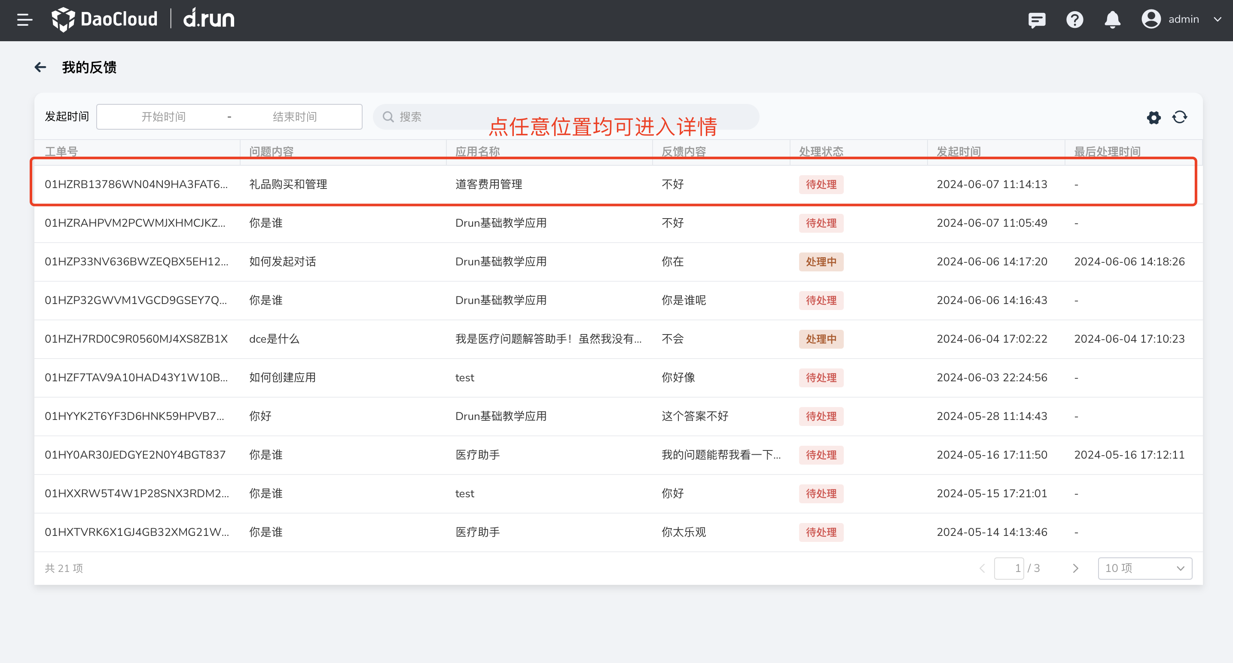Open ticket 01HY0AR30JEDGYE2N0Y4BGT837

135,455
